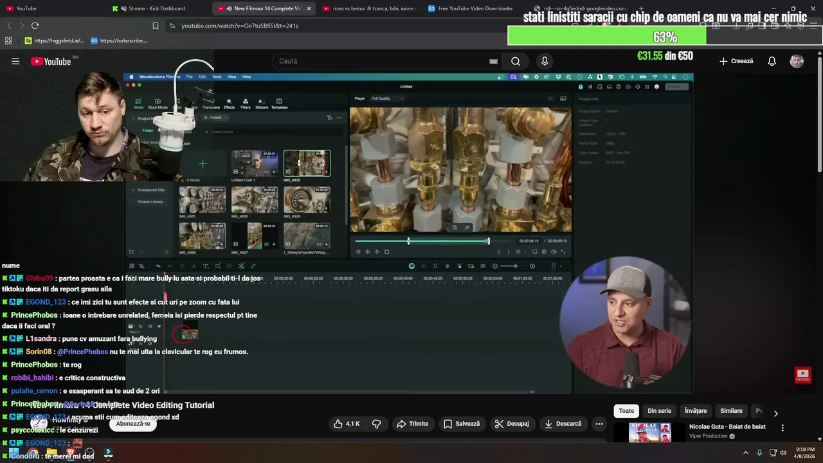Open Filmora View menu
823x463 pixels.
tap(231, 77)
